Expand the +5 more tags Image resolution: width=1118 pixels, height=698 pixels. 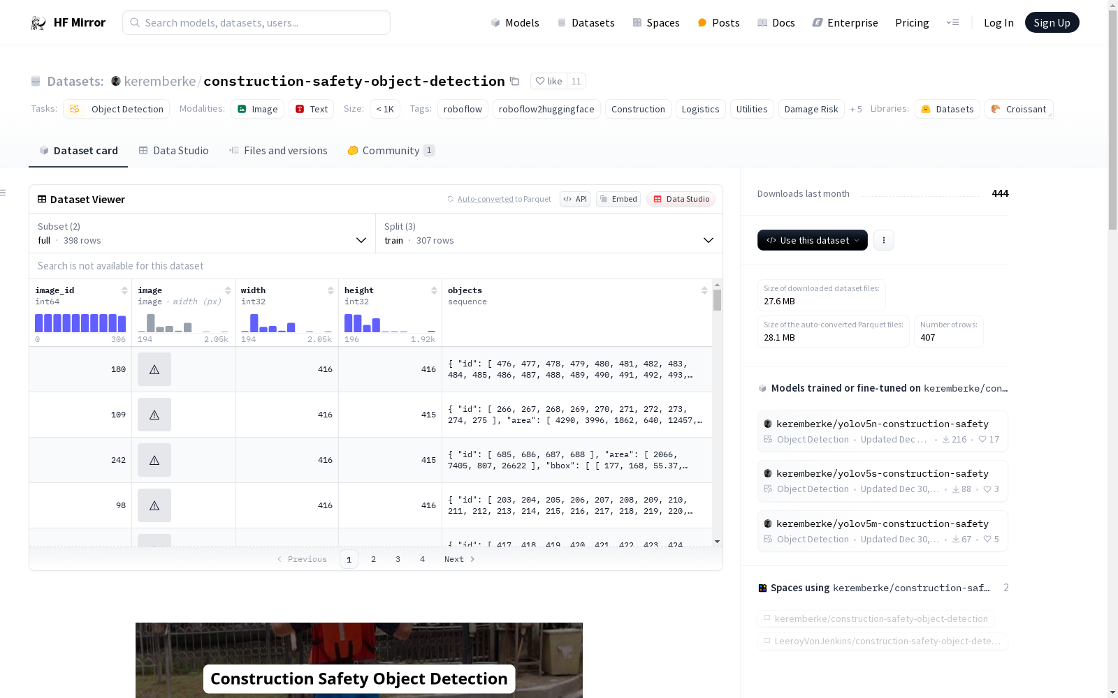(x=856, y=110)
